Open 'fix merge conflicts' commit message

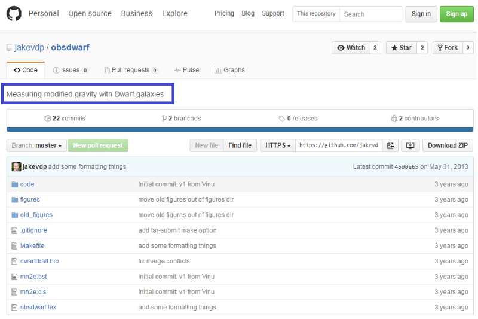164,262
